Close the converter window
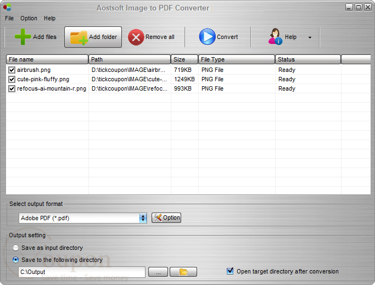 click(x=367, y=8)
